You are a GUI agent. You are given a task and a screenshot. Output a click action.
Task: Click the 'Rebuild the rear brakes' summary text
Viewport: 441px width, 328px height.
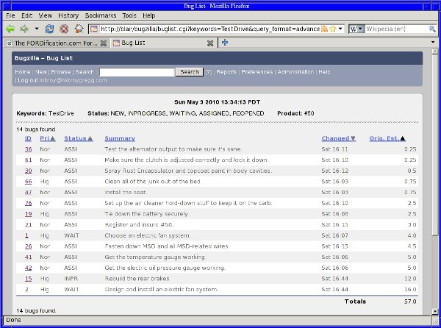coord(137,279)
